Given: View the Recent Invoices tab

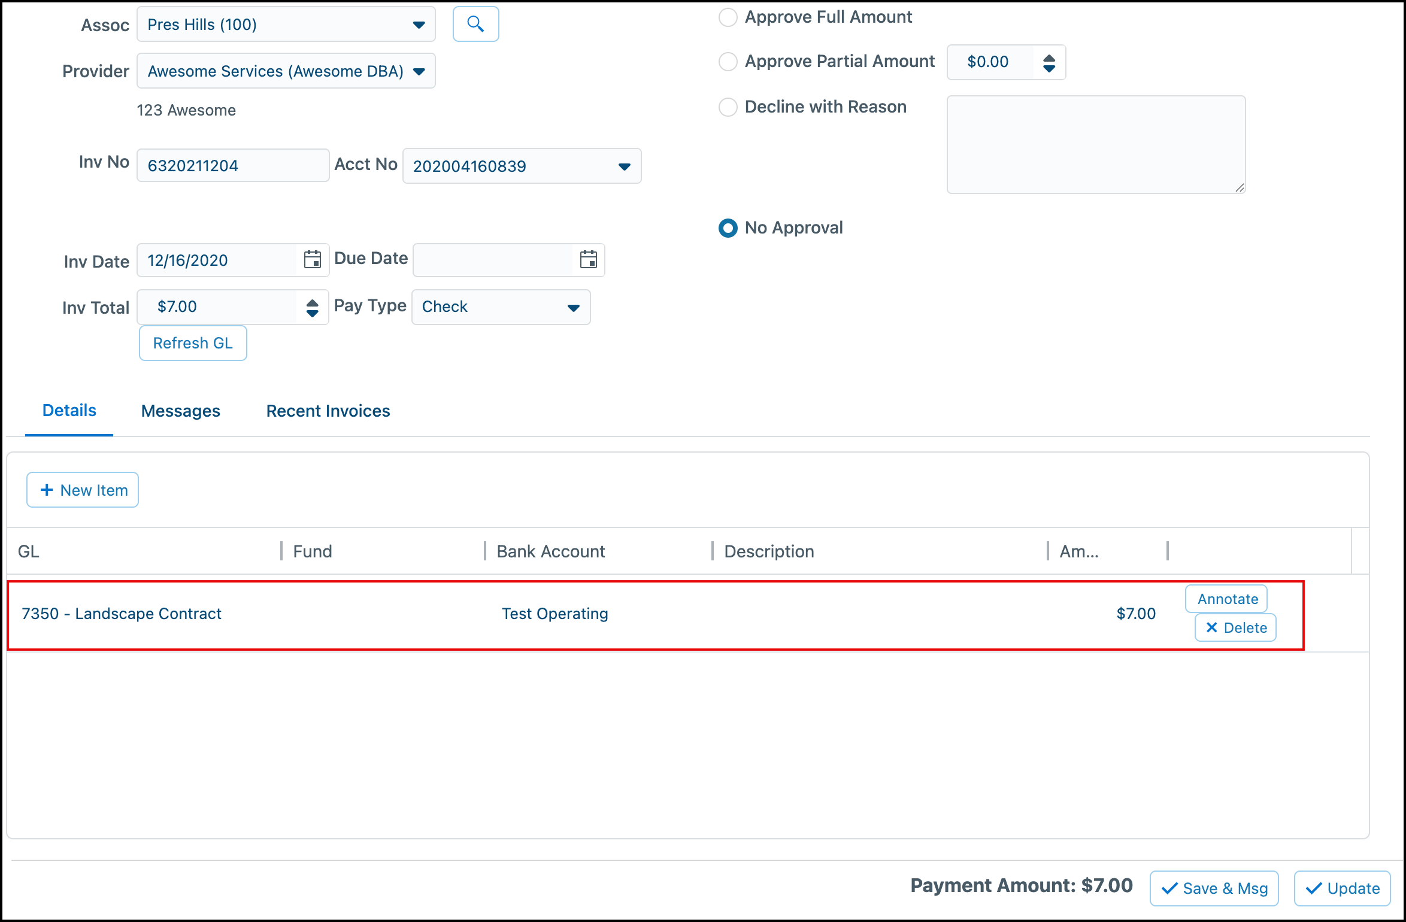Looking at the screenshot, I should point(328,411).
